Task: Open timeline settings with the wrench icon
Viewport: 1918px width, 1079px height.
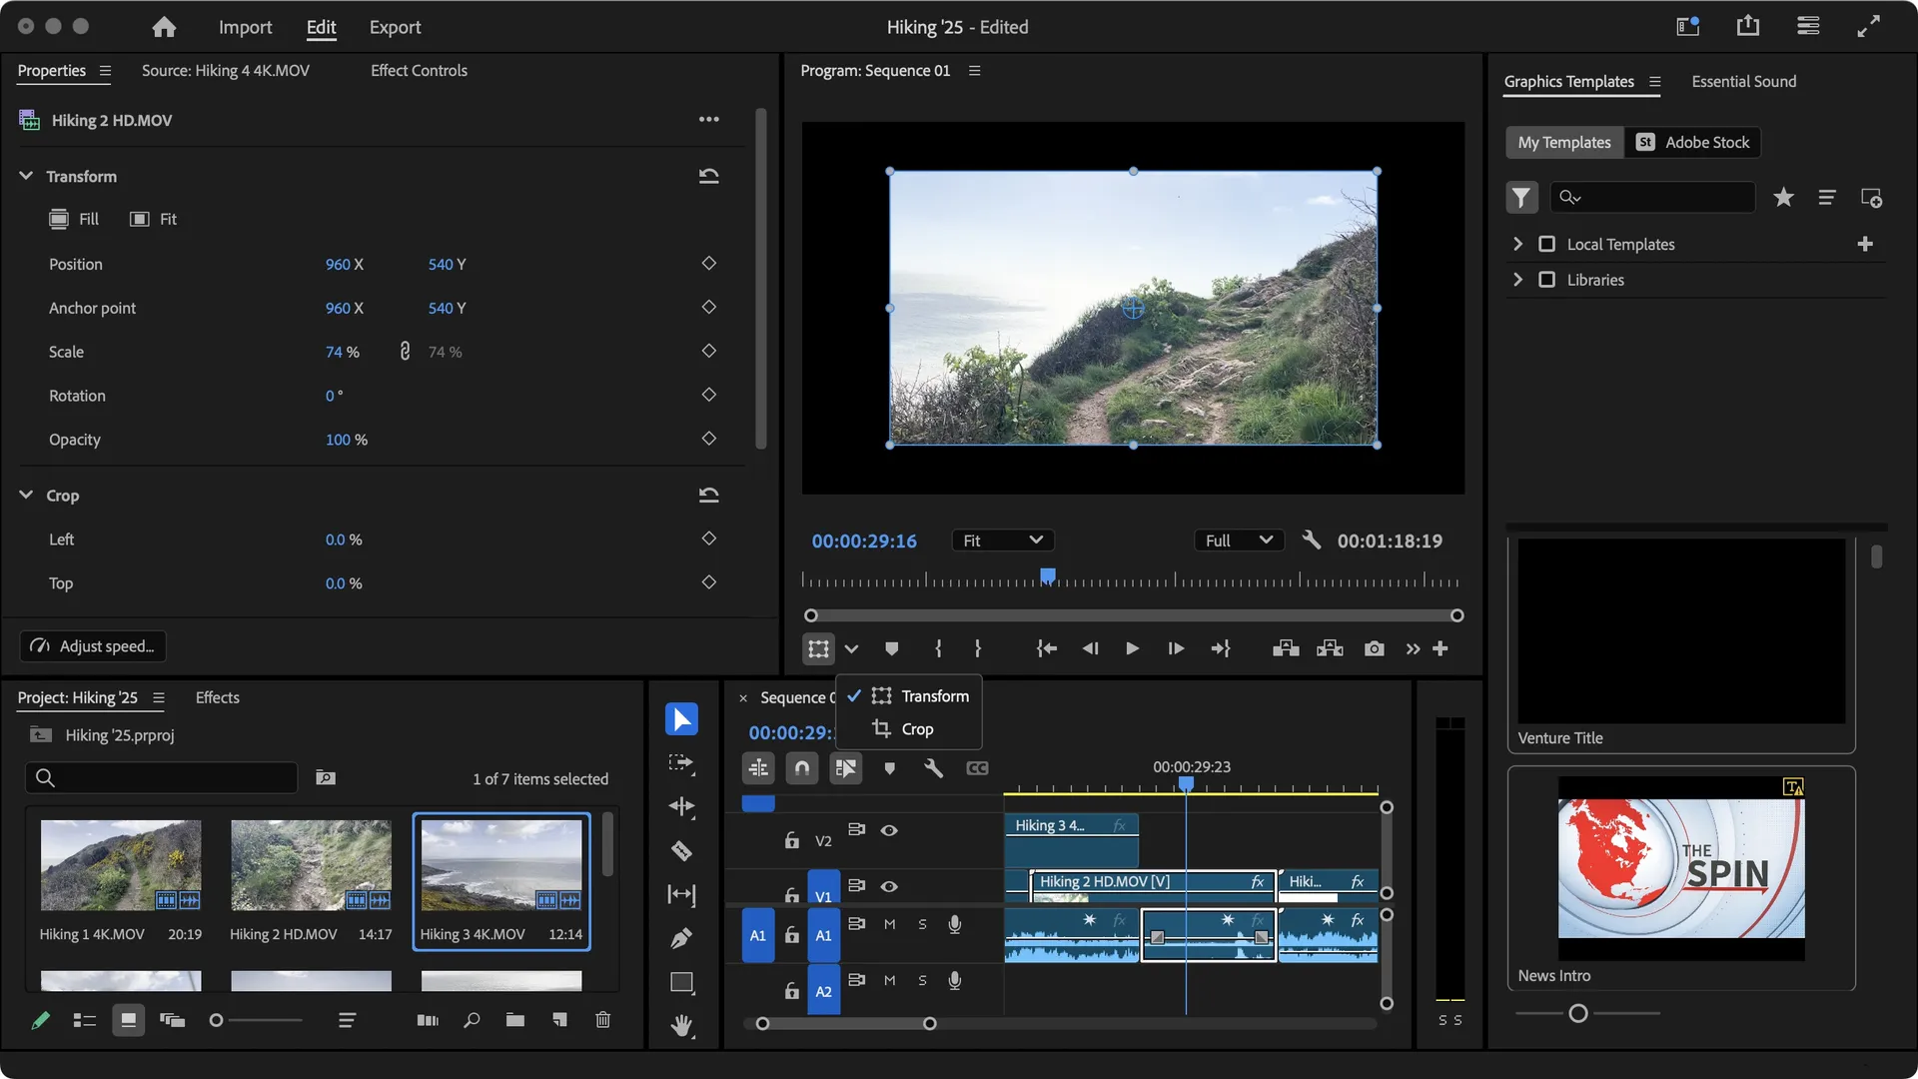Action: click(x=934, y=768)
